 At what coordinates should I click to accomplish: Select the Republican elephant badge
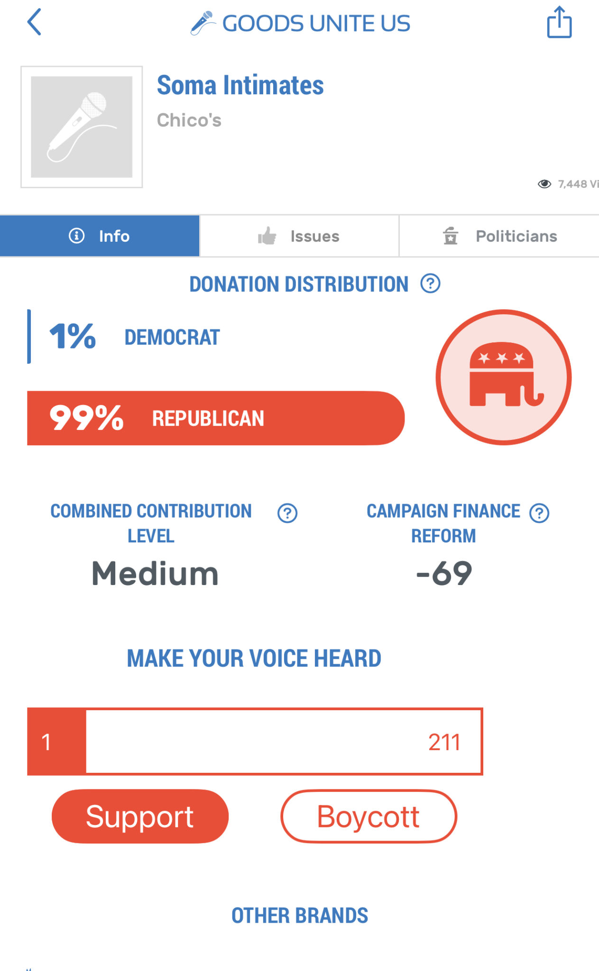pyautogui.click(x=504, y=377)
